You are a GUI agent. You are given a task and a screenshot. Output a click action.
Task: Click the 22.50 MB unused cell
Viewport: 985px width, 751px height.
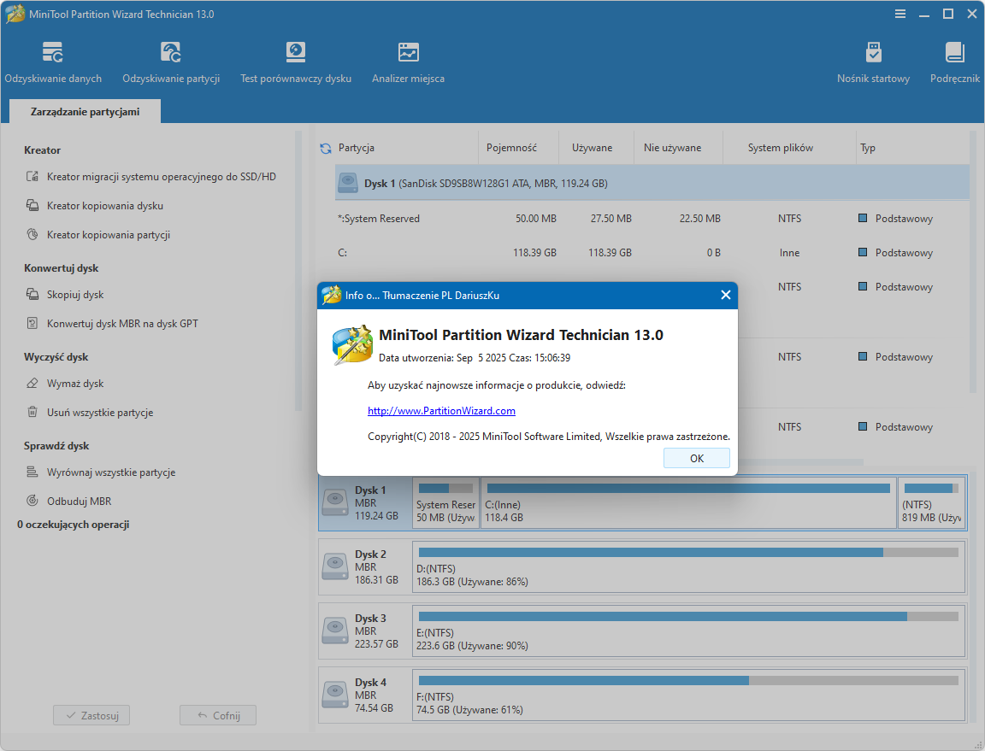pos(699,219)
